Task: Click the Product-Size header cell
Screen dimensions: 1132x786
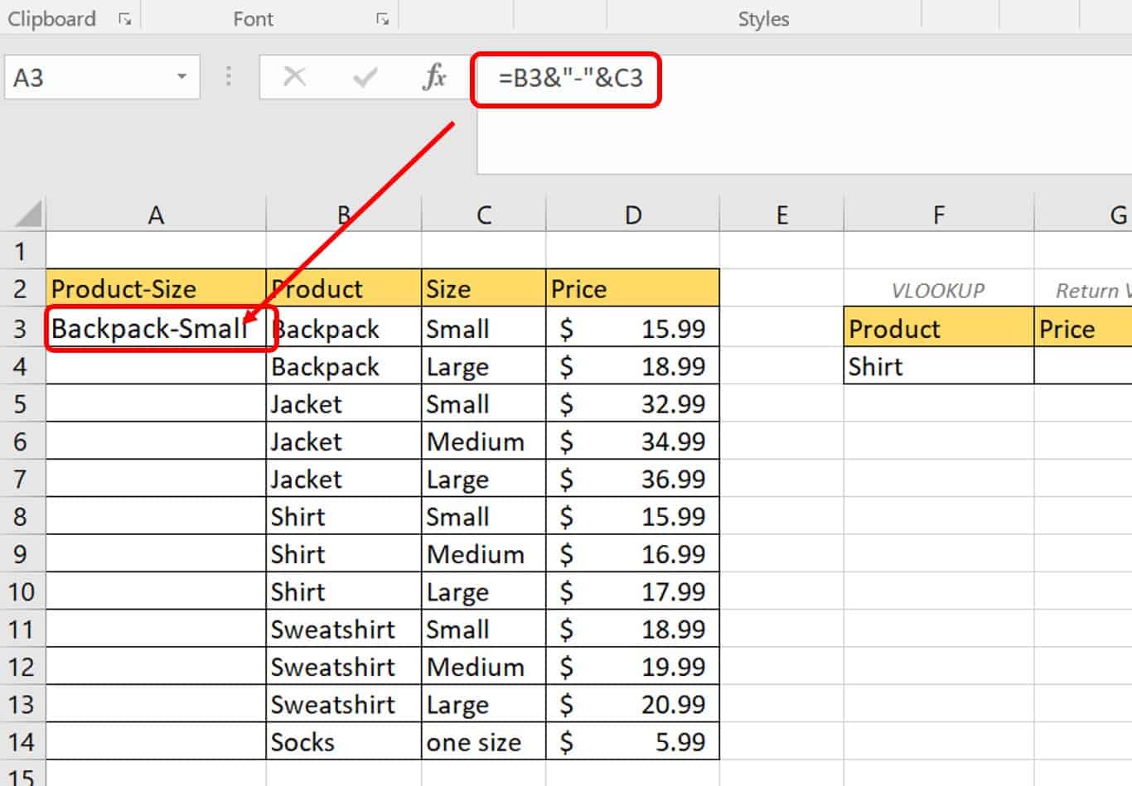Action: tap(156, 288)
